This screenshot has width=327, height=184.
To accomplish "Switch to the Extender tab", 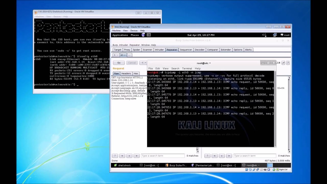I will 226,50.
